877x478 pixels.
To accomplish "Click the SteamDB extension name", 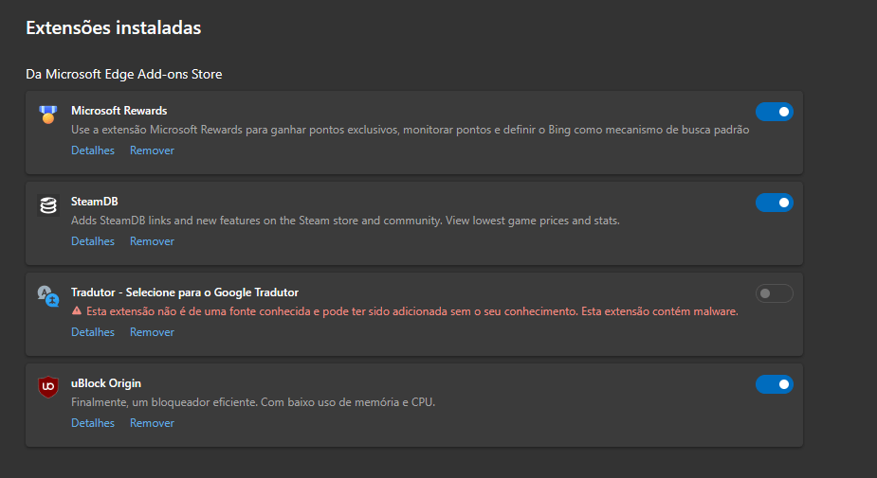I will (x=95, y=201).
